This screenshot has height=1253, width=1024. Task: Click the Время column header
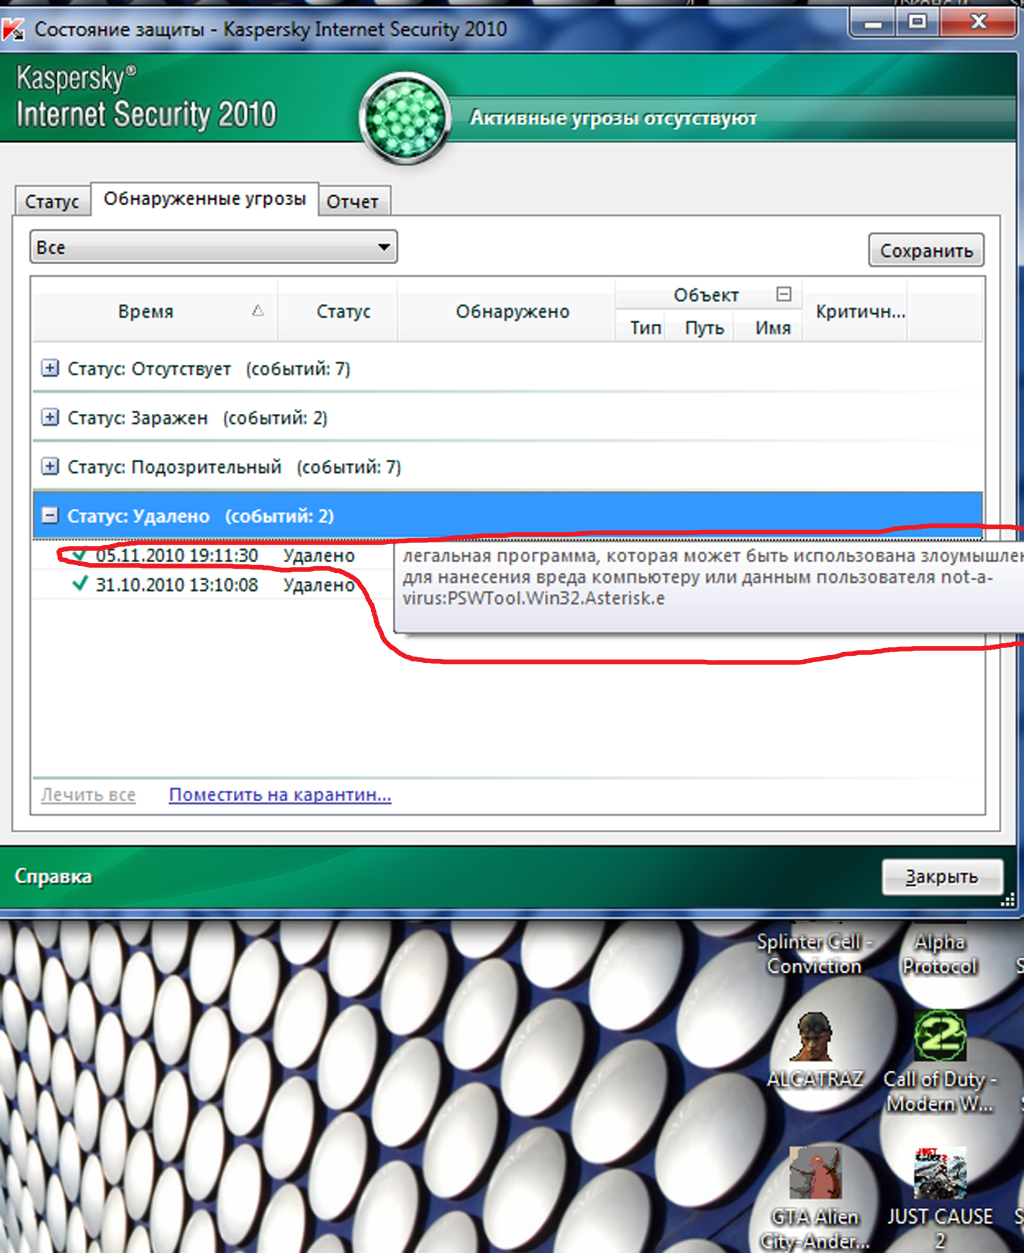click(x=154, y=311)
